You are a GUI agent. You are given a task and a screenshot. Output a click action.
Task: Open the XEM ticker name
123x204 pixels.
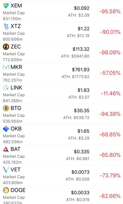click(16, 5)
